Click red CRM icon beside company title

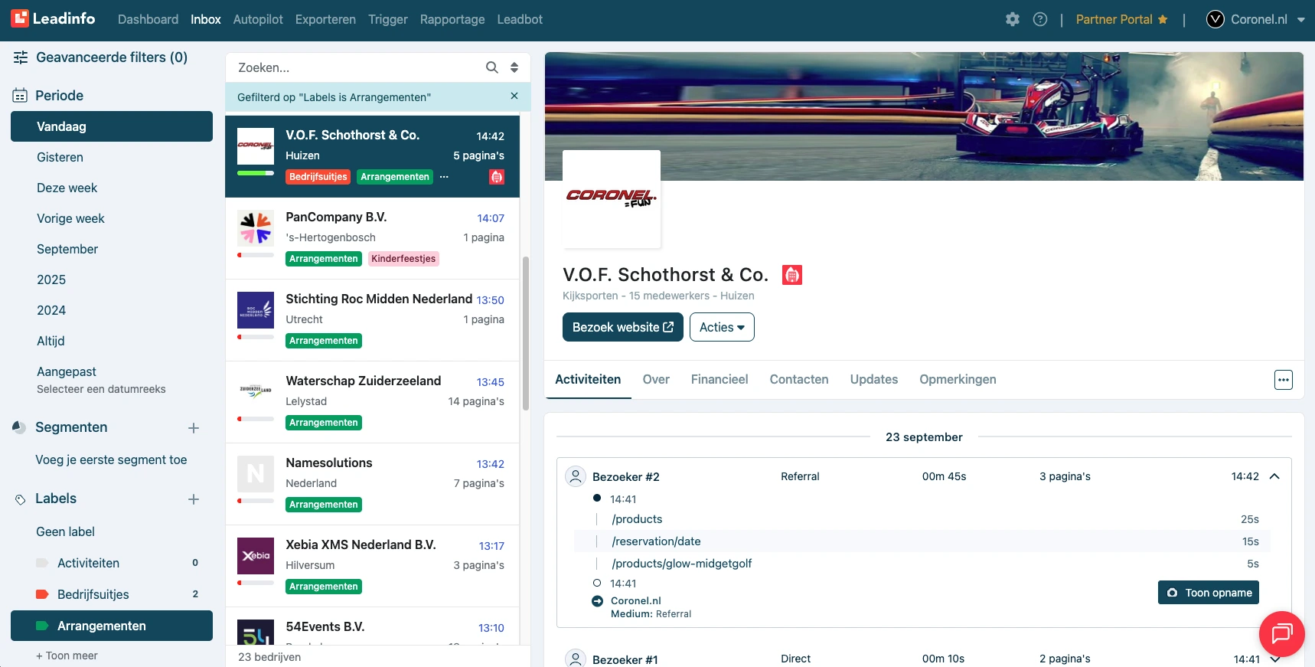[x=792, y=275]
